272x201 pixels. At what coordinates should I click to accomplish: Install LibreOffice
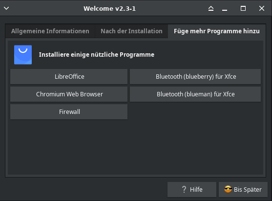pos(69,77)
